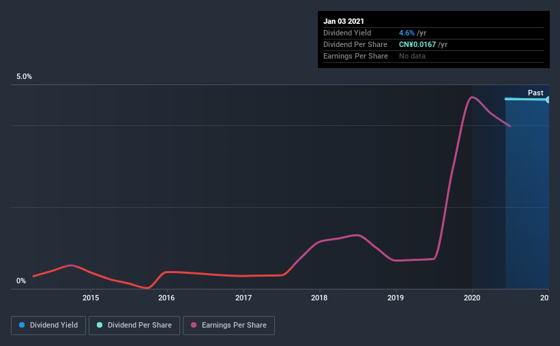Click the teal Dividend Per Share dot

pos(100,325)
